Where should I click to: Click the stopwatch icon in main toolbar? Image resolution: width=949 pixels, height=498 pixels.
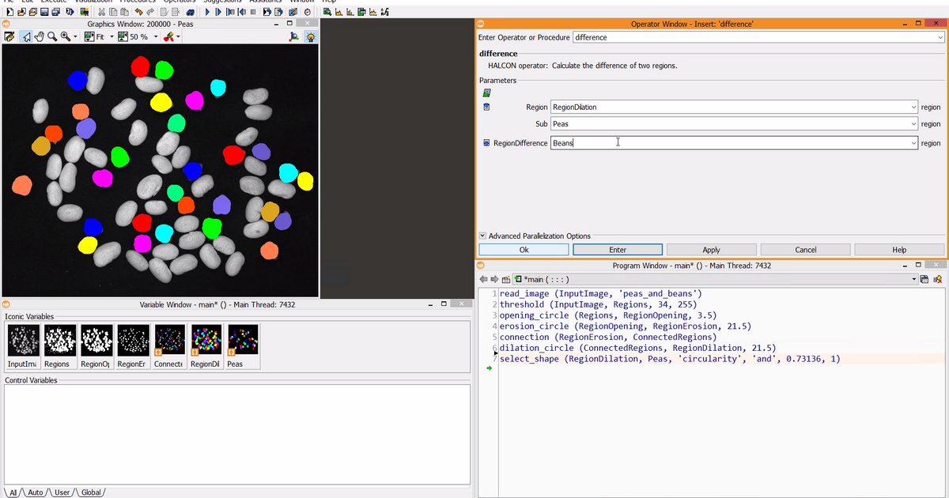point(308,12)
